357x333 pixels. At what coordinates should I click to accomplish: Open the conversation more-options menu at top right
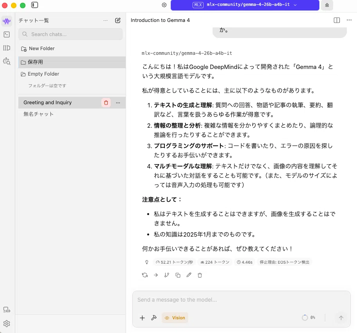tap(349, 20)
